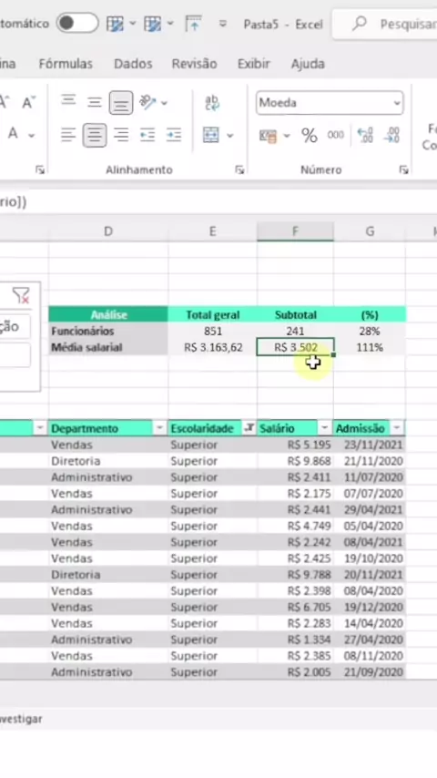Image resolution: width=437 pixels, height=778 pixels.
Task: Apply thousands separator style
Action: 335,135
